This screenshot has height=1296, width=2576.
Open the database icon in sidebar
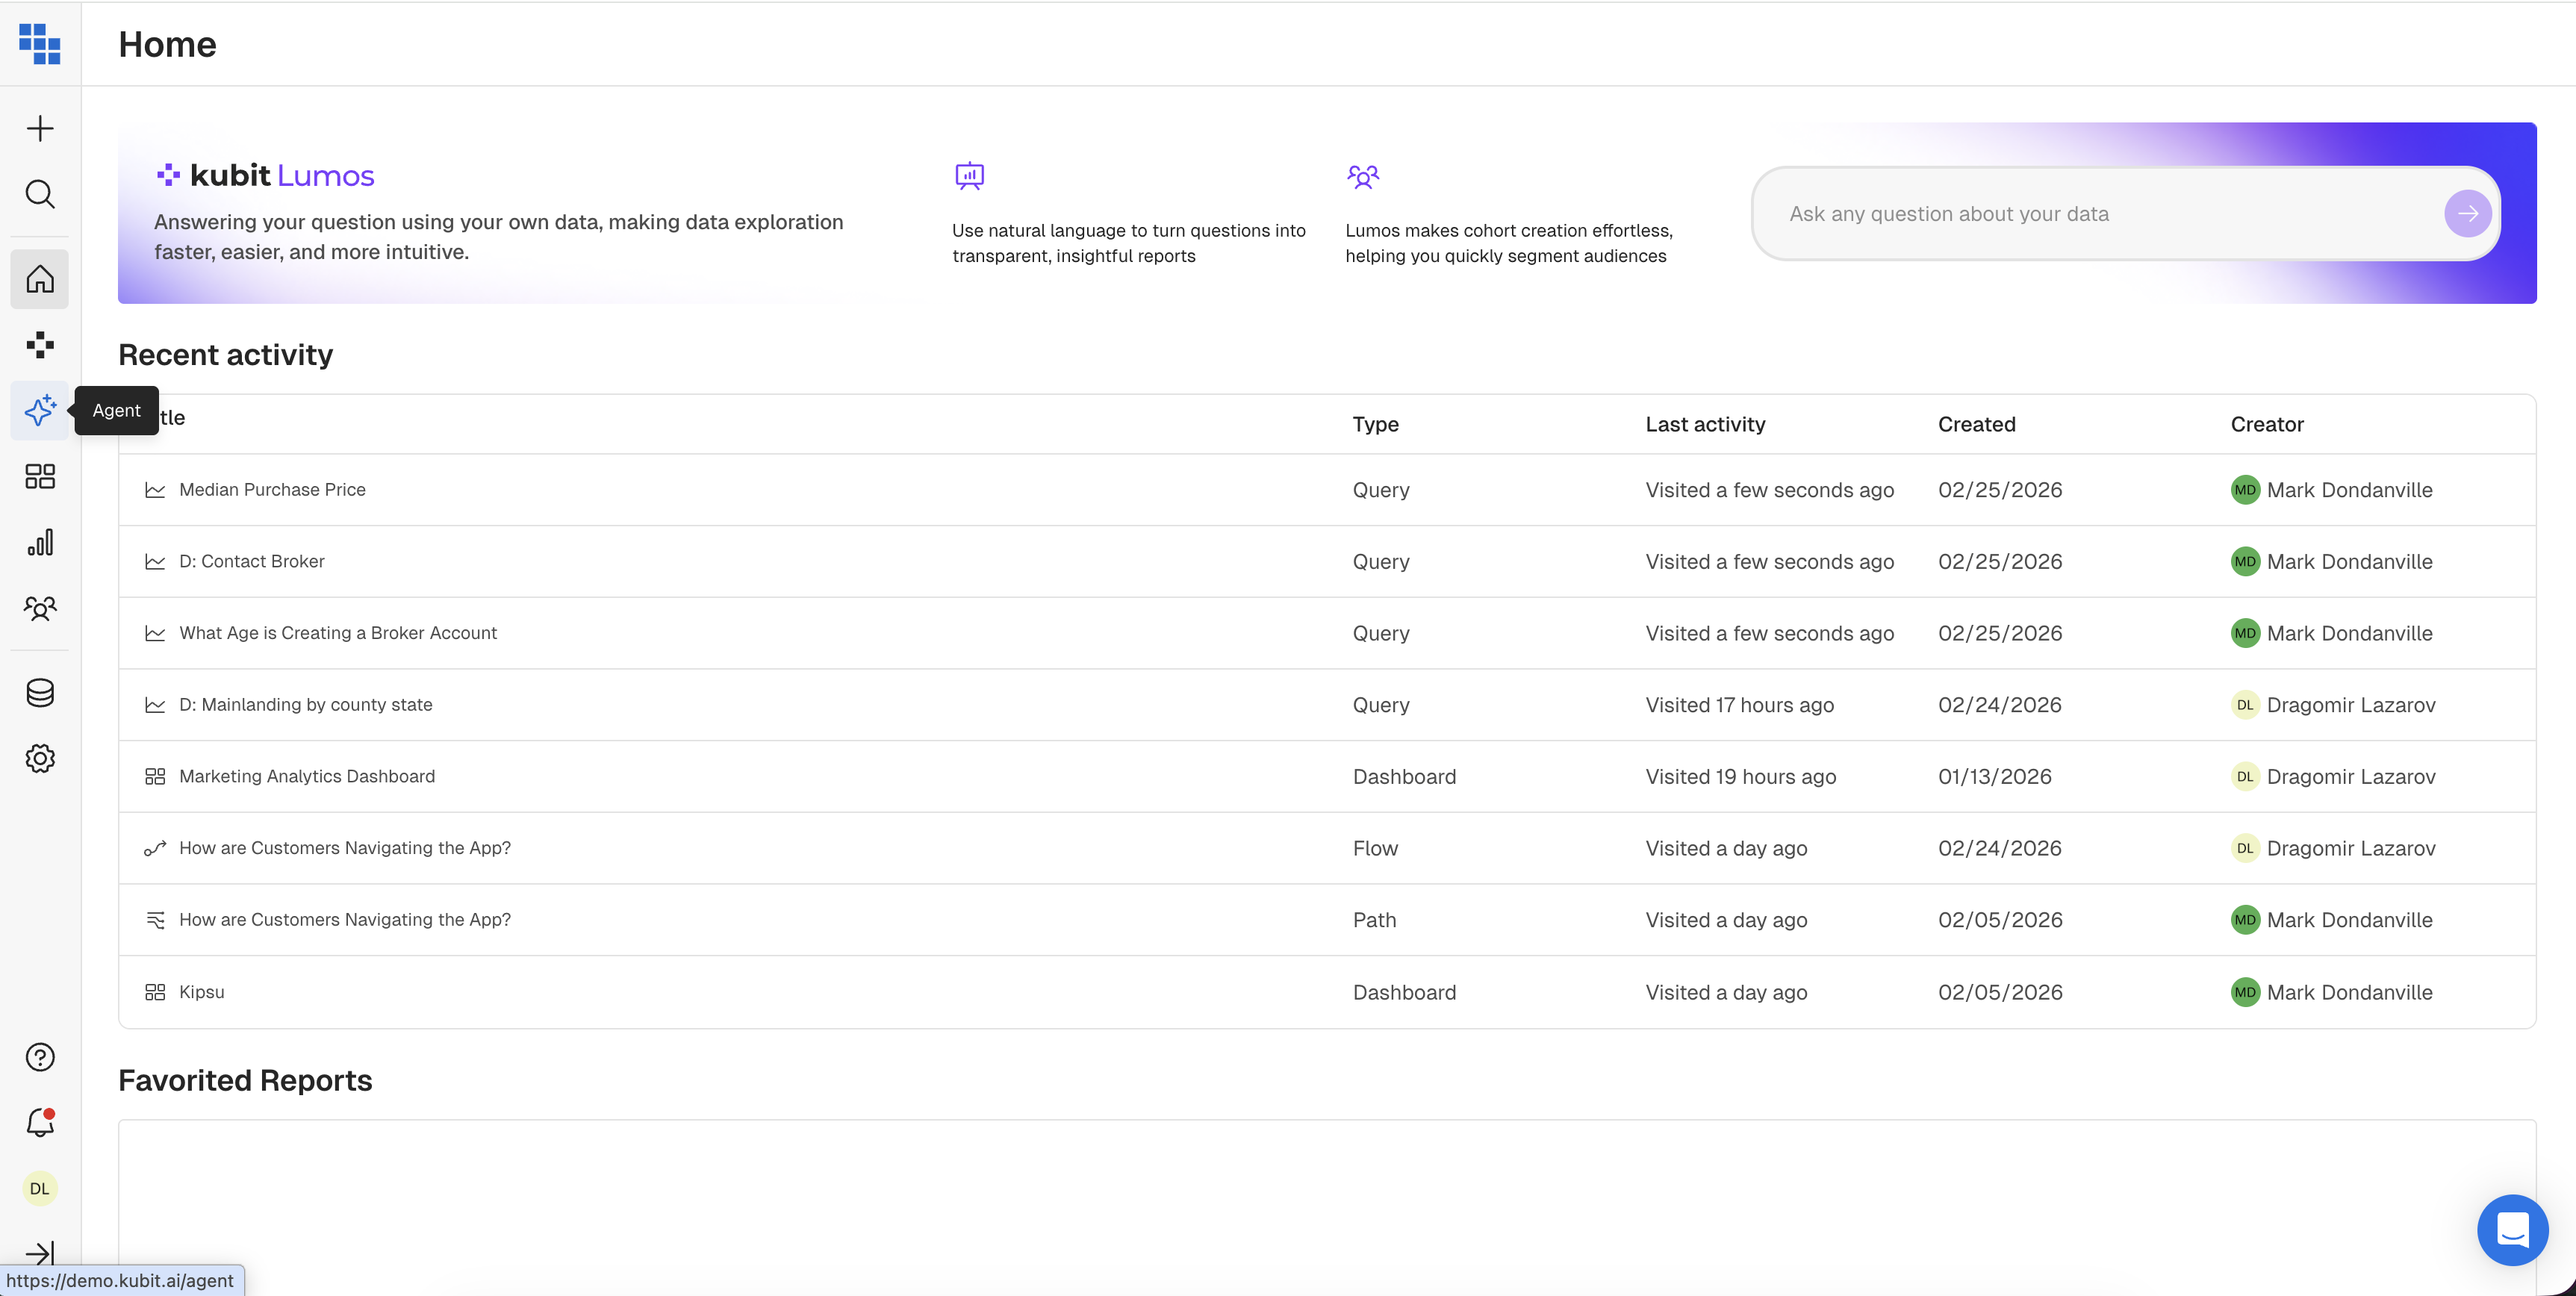pos(40,692)
